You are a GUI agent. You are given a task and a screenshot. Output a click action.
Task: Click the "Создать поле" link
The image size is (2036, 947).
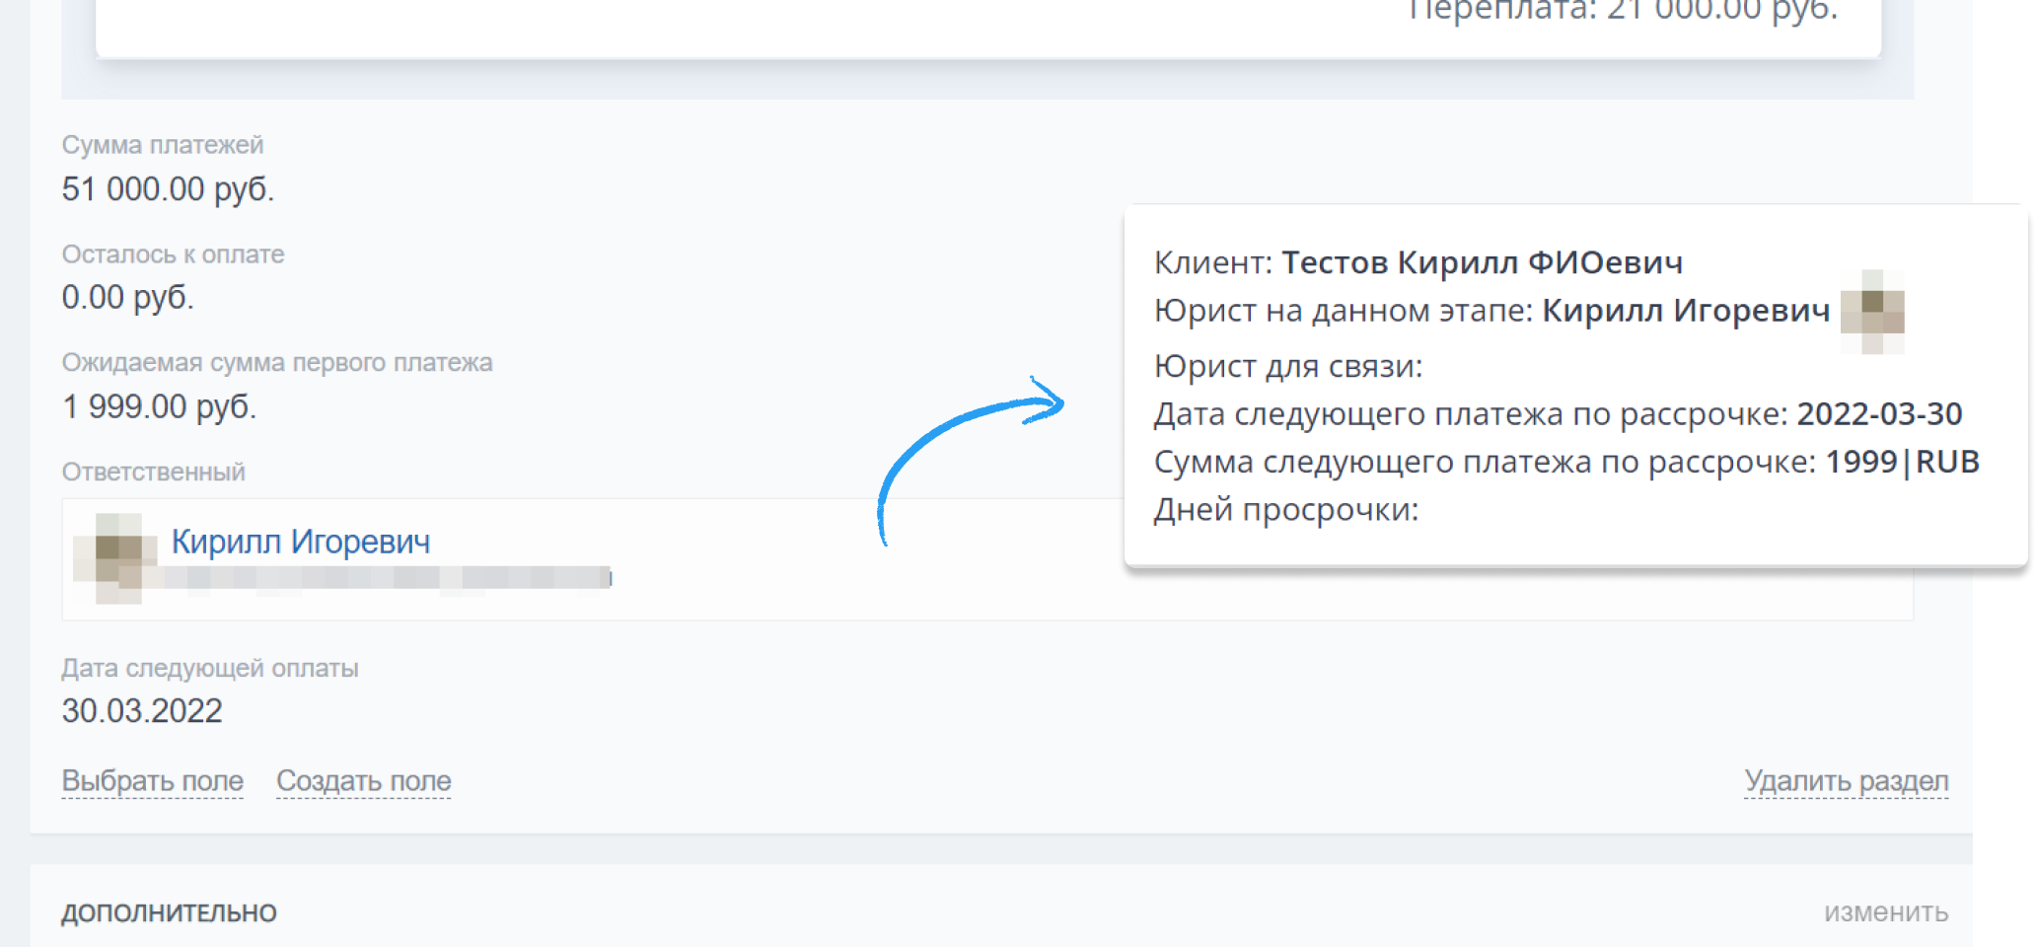[363, 780]
